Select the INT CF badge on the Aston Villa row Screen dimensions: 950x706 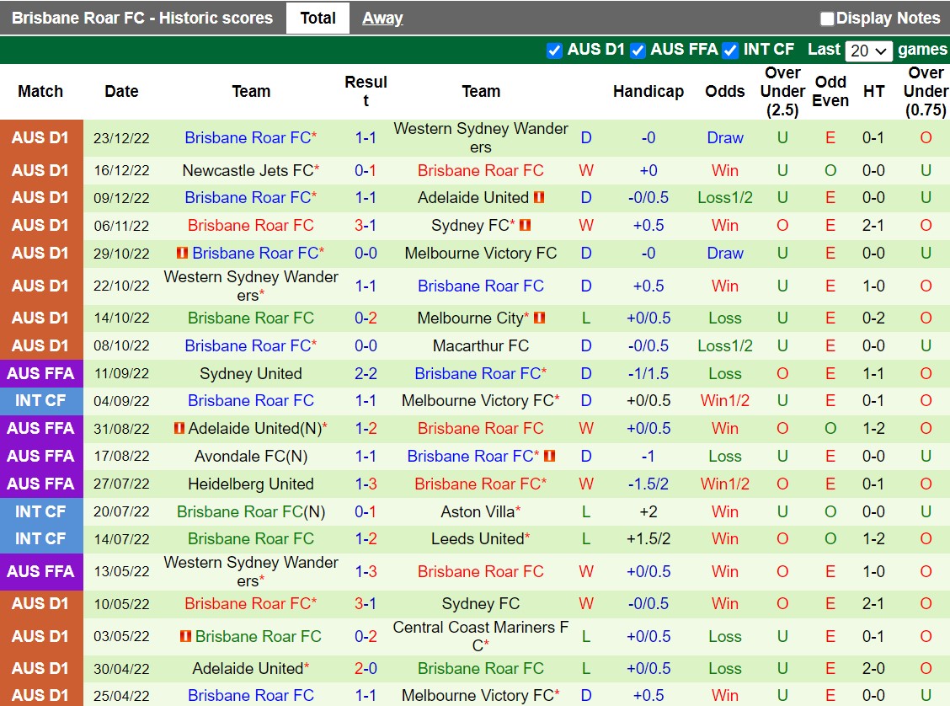pos(41,511)
